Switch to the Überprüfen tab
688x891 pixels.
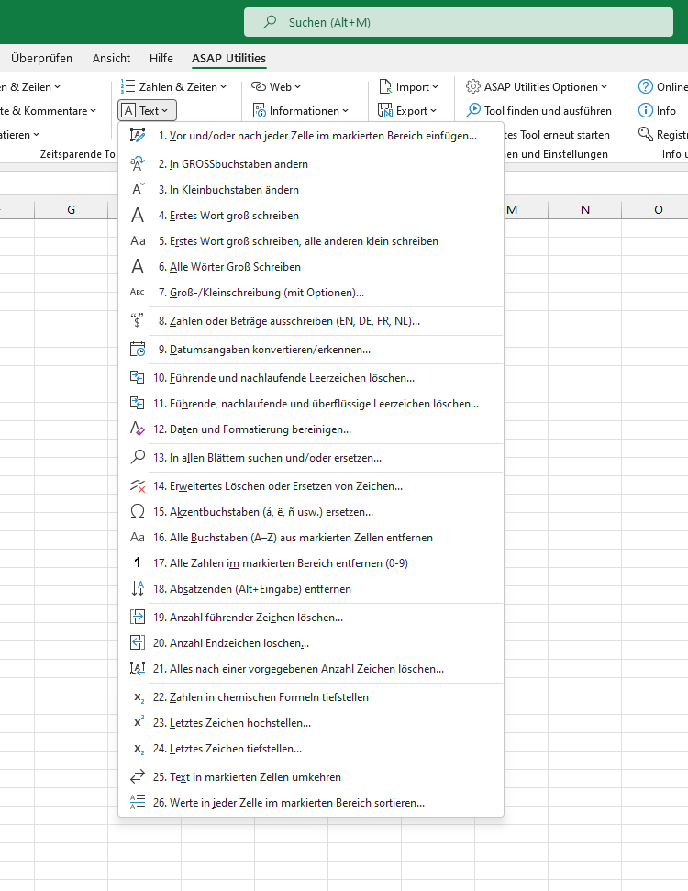coord(41,58)
